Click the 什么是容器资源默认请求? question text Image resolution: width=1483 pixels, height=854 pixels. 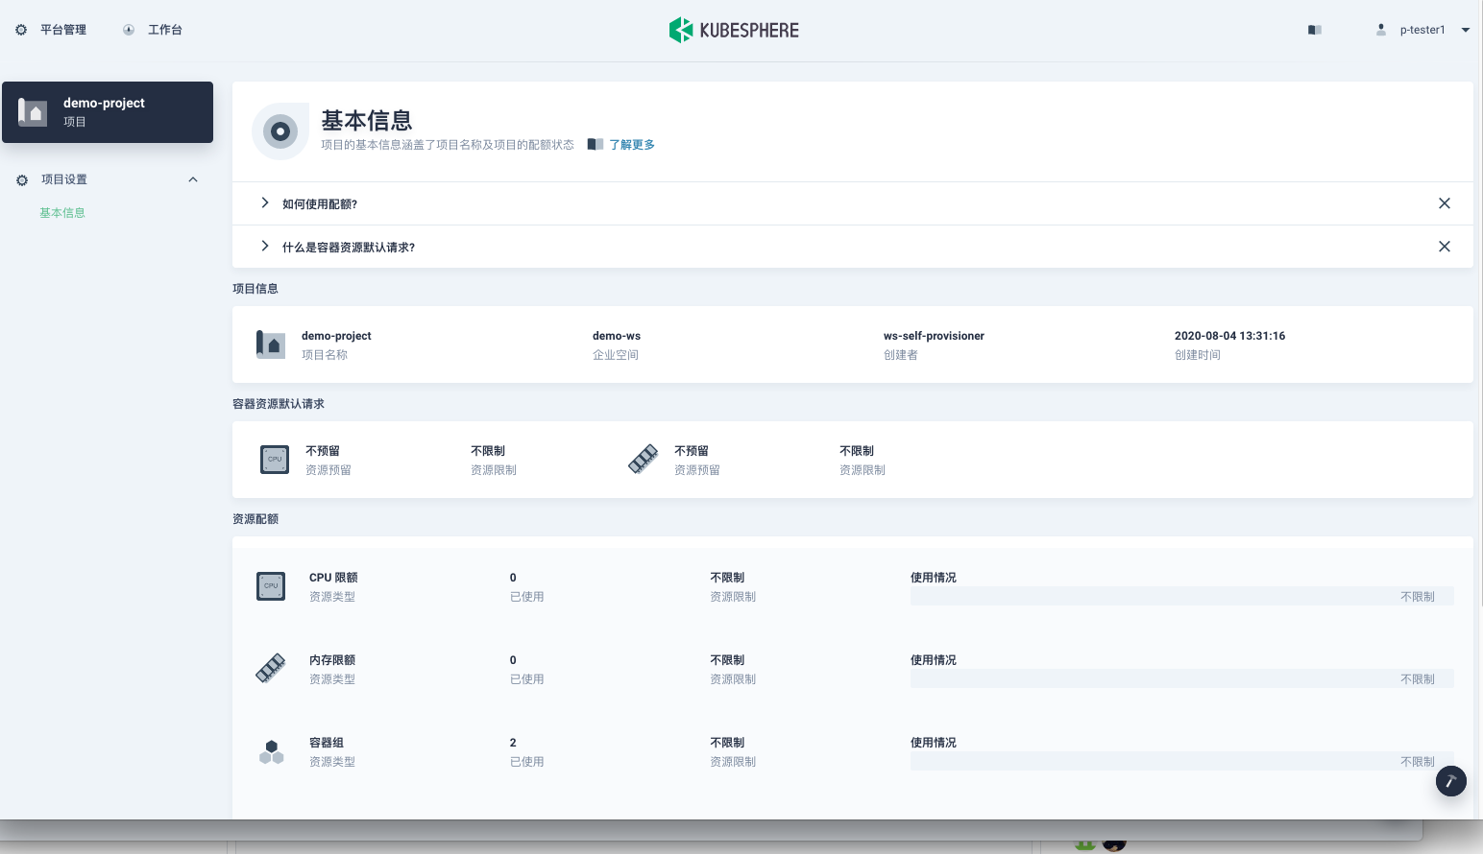pyautogui.click(x=349, y=248)
